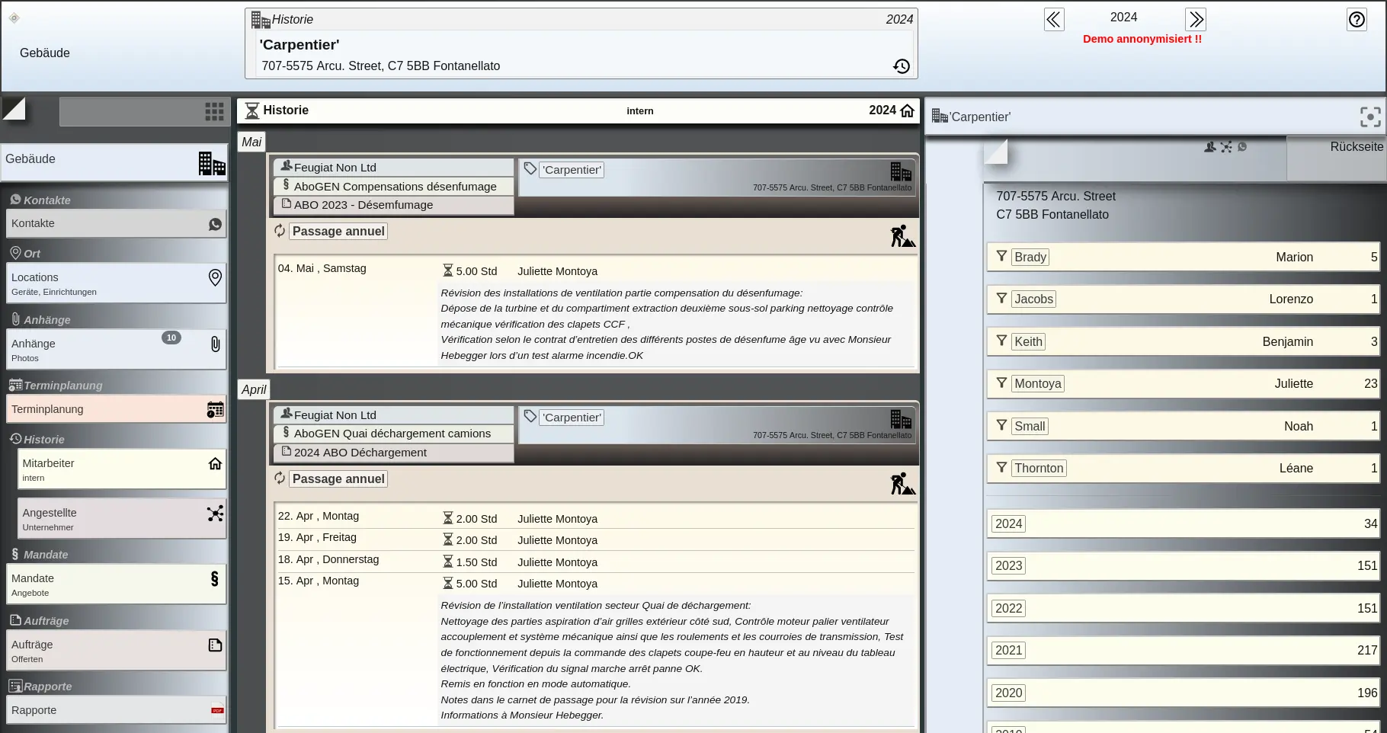Open the Anhänge Photos sidebar item
Viewport: 1387px width, 733px height.
tap(116, 350)
